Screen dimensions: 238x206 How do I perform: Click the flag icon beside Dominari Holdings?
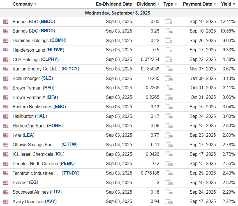6,41
